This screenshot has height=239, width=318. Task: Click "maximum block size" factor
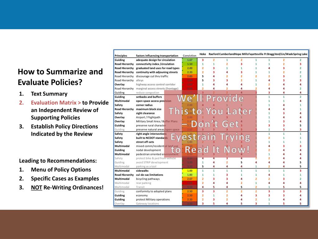point(149,109)
